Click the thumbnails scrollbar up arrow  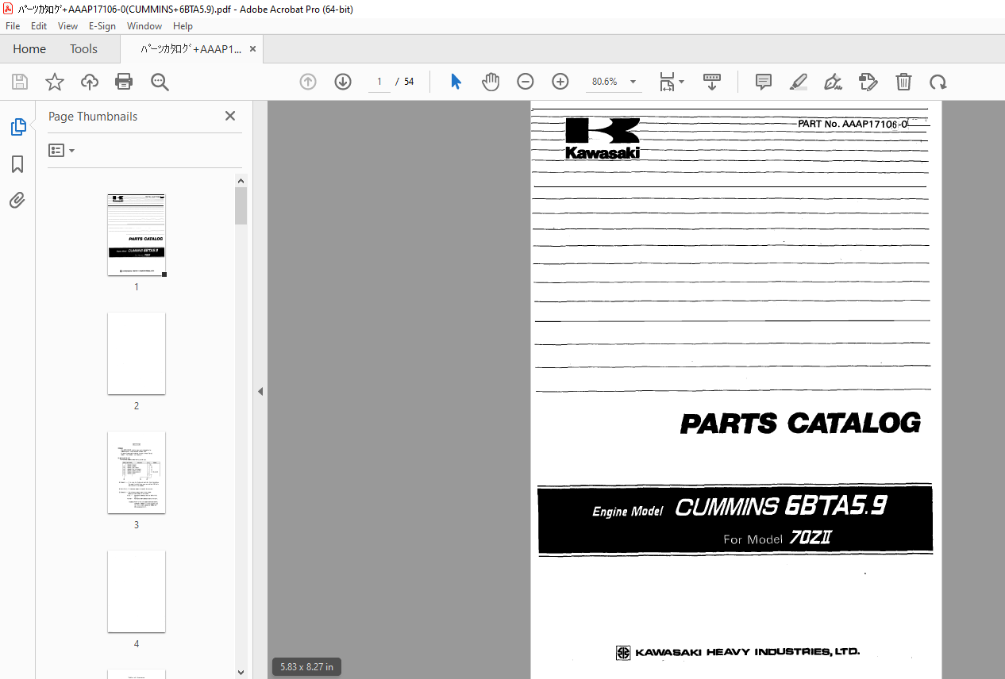pyautogui.click(x=241, y=181)
